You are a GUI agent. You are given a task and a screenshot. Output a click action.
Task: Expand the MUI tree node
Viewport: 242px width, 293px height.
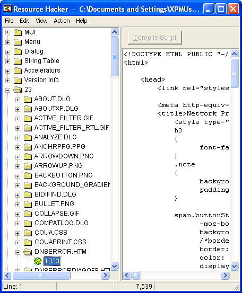click(7, 32)
